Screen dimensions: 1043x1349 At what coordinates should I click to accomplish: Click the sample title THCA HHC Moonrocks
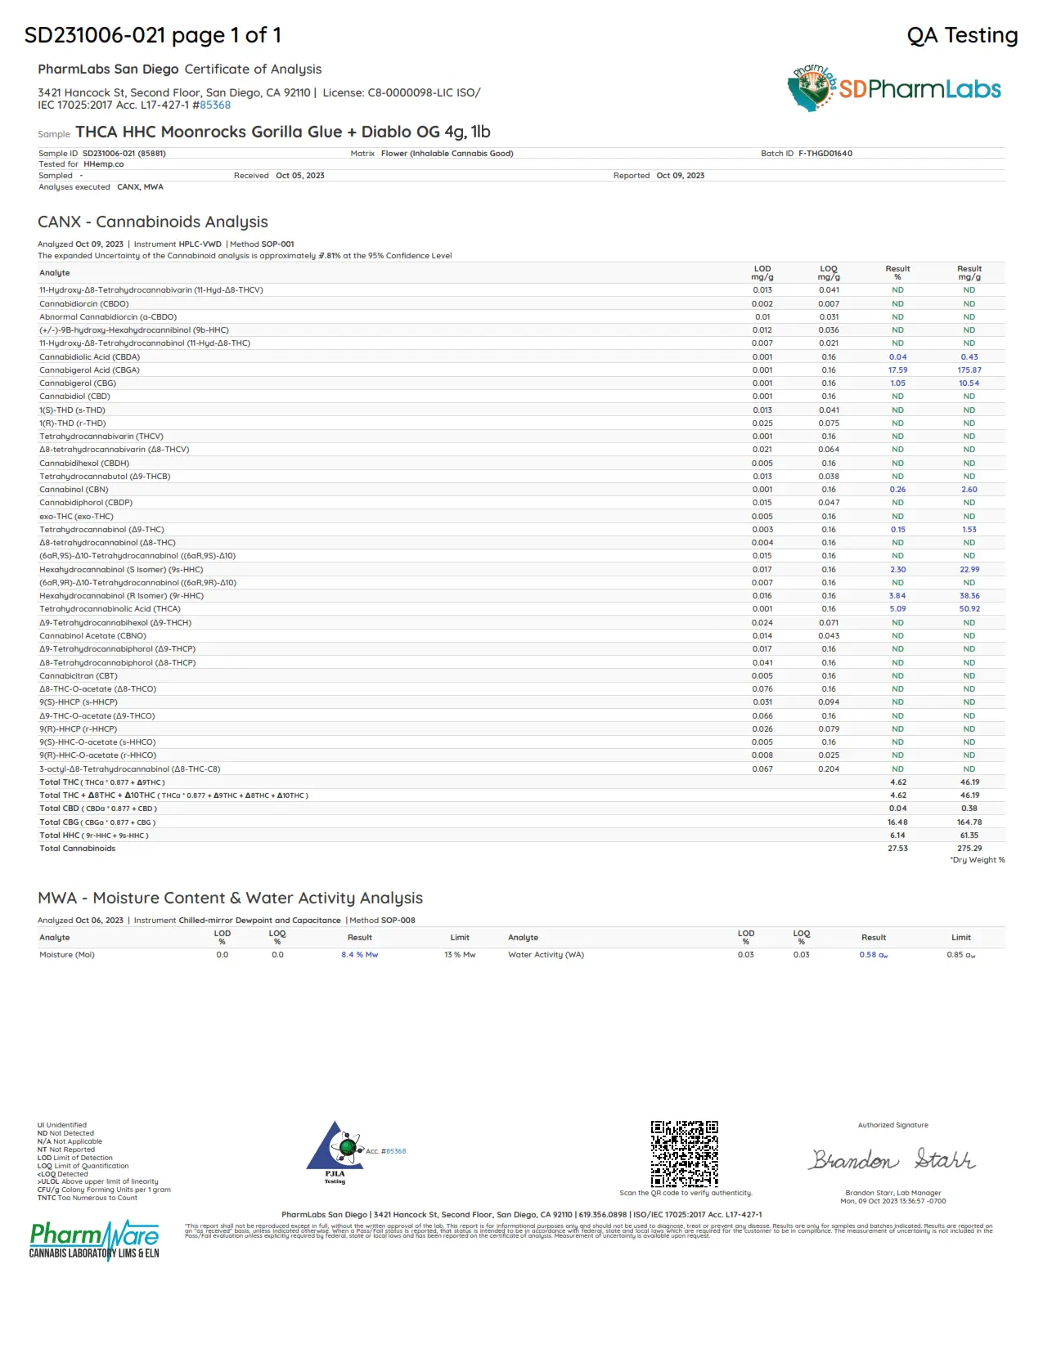point(283,132)
